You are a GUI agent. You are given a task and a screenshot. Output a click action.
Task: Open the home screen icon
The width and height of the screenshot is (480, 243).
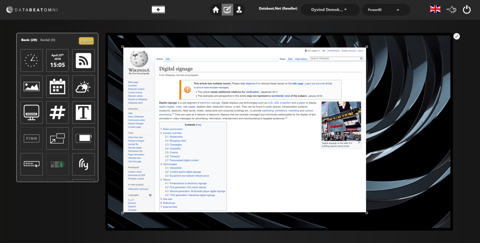(215, 9)
